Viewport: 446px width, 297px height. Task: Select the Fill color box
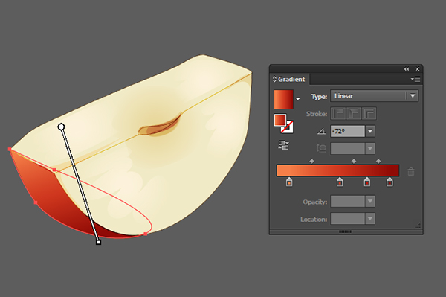[280, 120]
